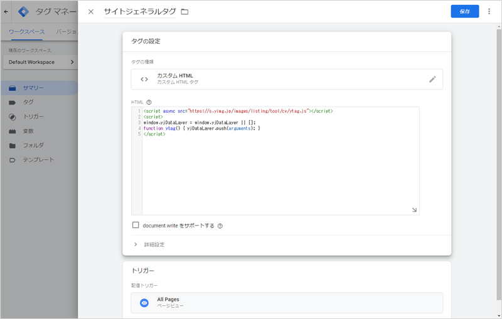Open the three-dot more options menu

point(489,11)
